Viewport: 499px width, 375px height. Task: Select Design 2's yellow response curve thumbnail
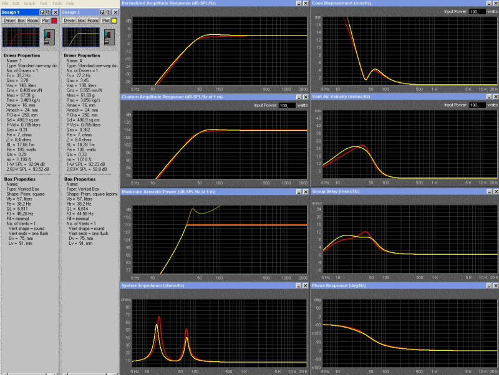(x=82, y=37)
